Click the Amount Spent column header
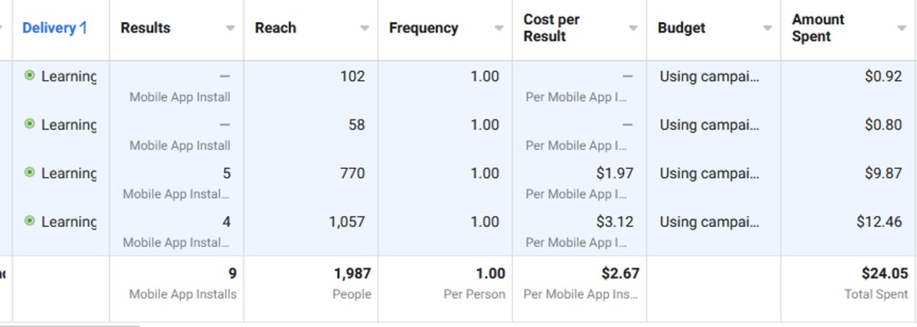This screenshot has height=327, width=917. click(818, 28)
